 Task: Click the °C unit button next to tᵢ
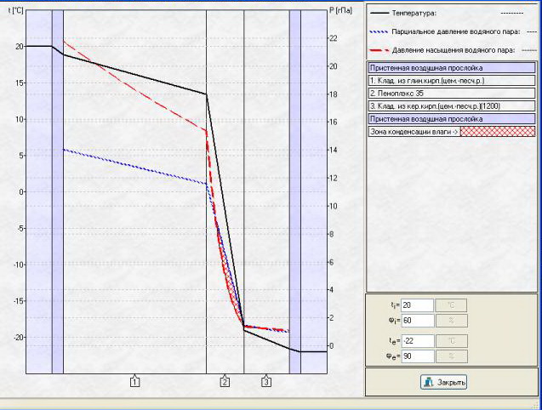pyautogui.click(x=451, y=305)
